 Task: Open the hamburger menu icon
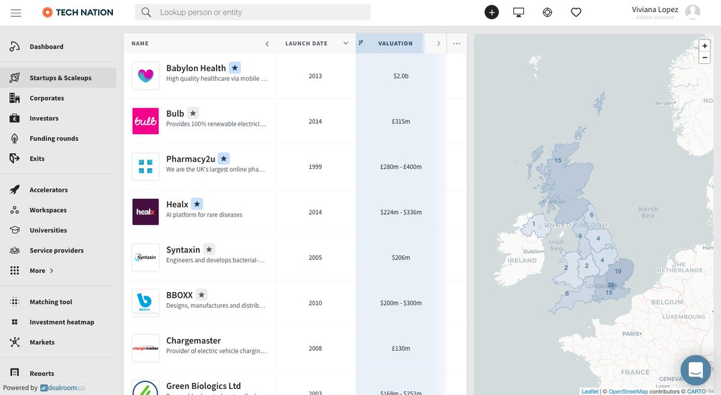[16, 13]
